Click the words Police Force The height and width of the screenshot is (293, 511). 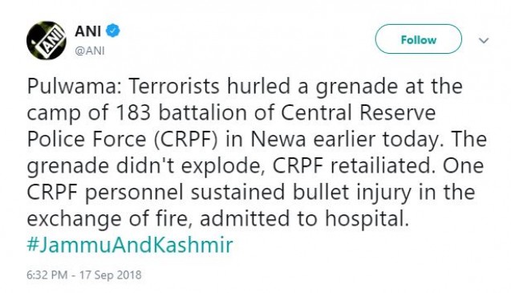pos(87,140)
